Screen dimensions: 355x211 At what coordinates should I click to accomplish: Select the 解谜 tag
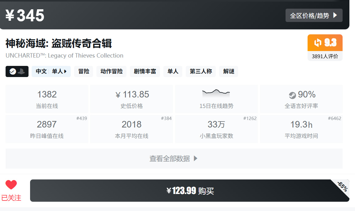point(229,71)
